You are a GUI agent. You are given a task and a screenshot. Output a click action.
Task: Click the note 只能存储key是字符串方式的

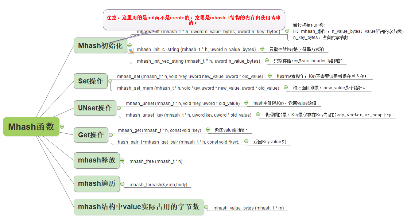click(297, 49)
